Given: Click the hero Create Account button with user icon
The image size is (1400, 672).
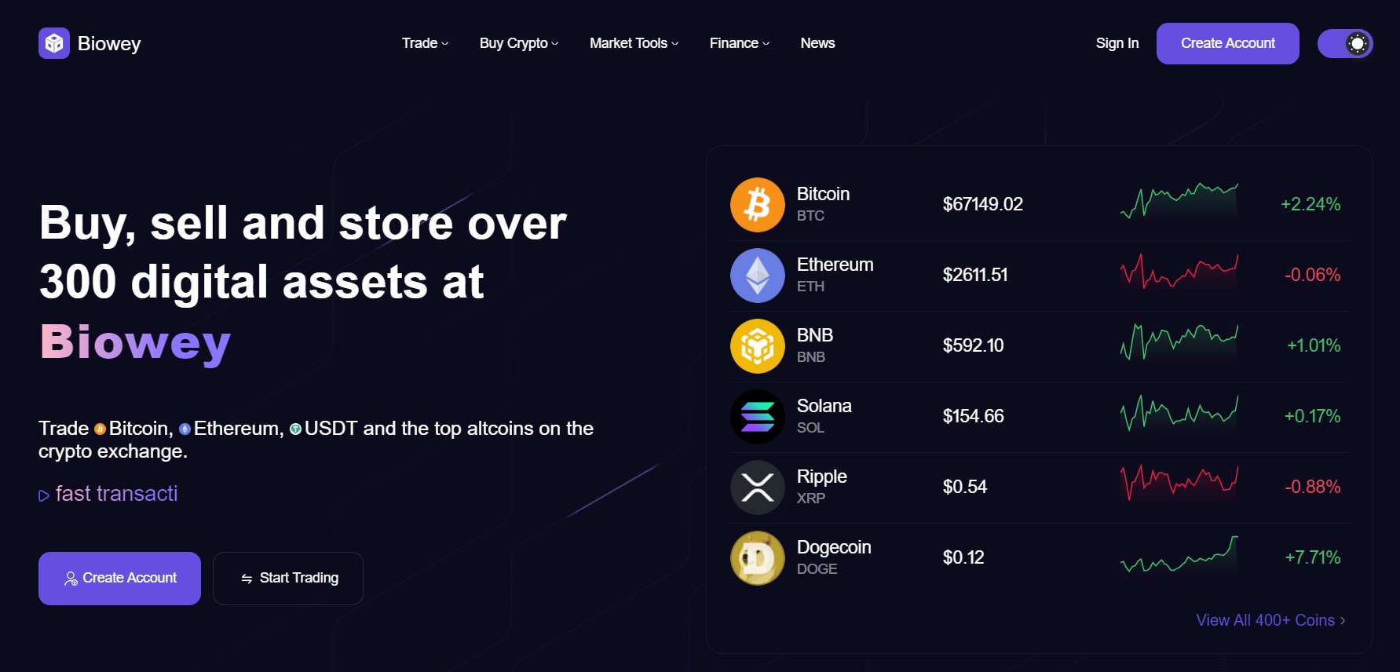Looking at the screenshot, I should [119, 579].
